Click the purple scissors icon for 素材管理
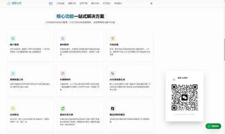Screen dimensions: 225x134 coord(63,38)
